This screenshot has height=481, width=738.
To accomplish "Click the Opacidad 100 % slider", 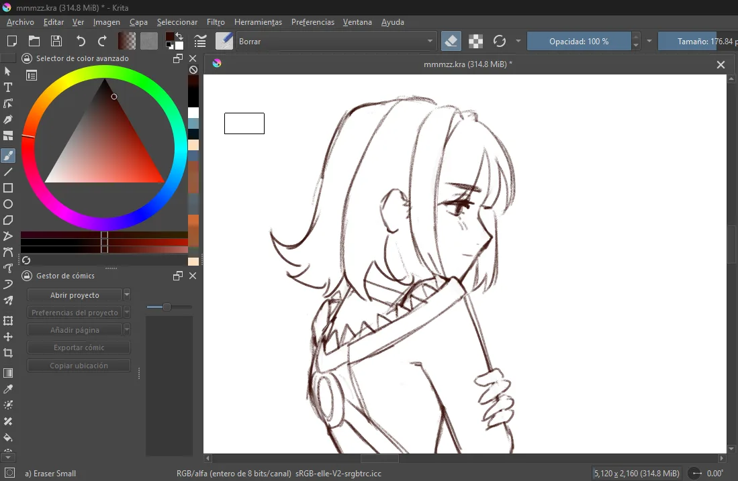I will point(579,42).
